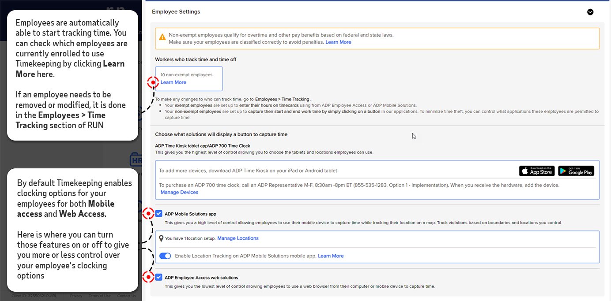The image size is (611, 301).
Task: Open Manage Locations
Action: coord(238,238)
